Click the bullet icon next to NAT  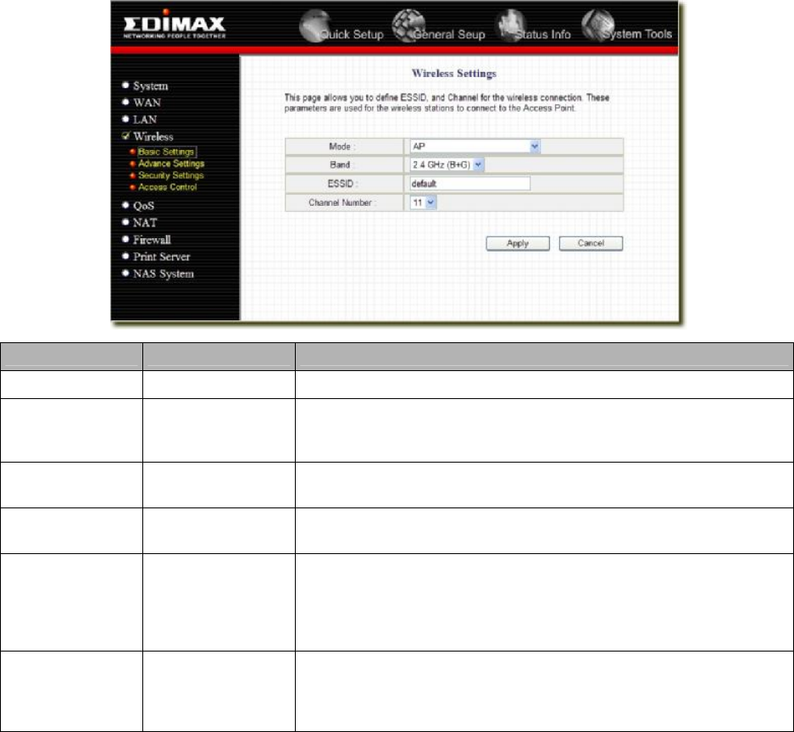point(125,222)
